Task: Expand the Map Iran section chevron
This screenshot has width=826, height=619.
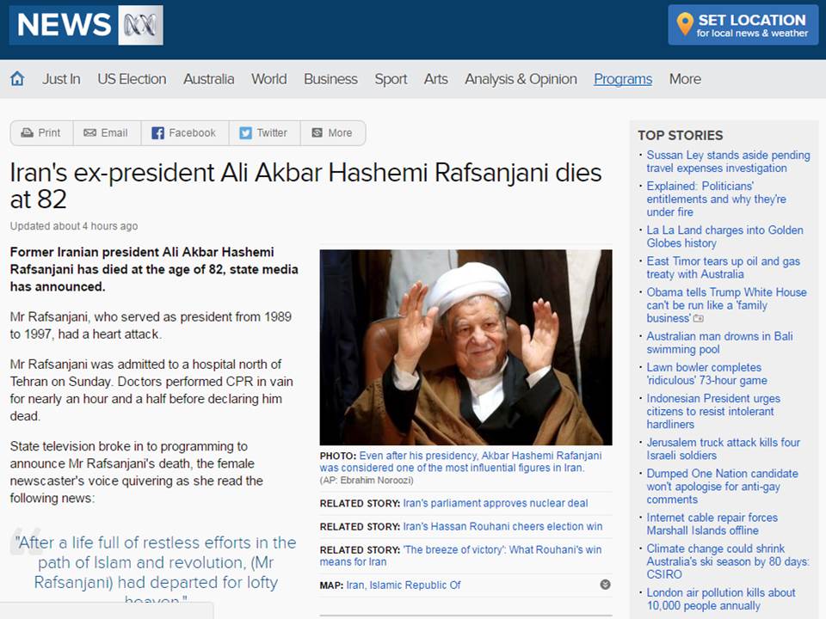Action: [x=605, y=585]
